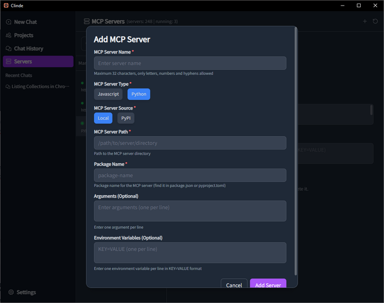Click the dialog vertical scrollbar

[295, 152]
